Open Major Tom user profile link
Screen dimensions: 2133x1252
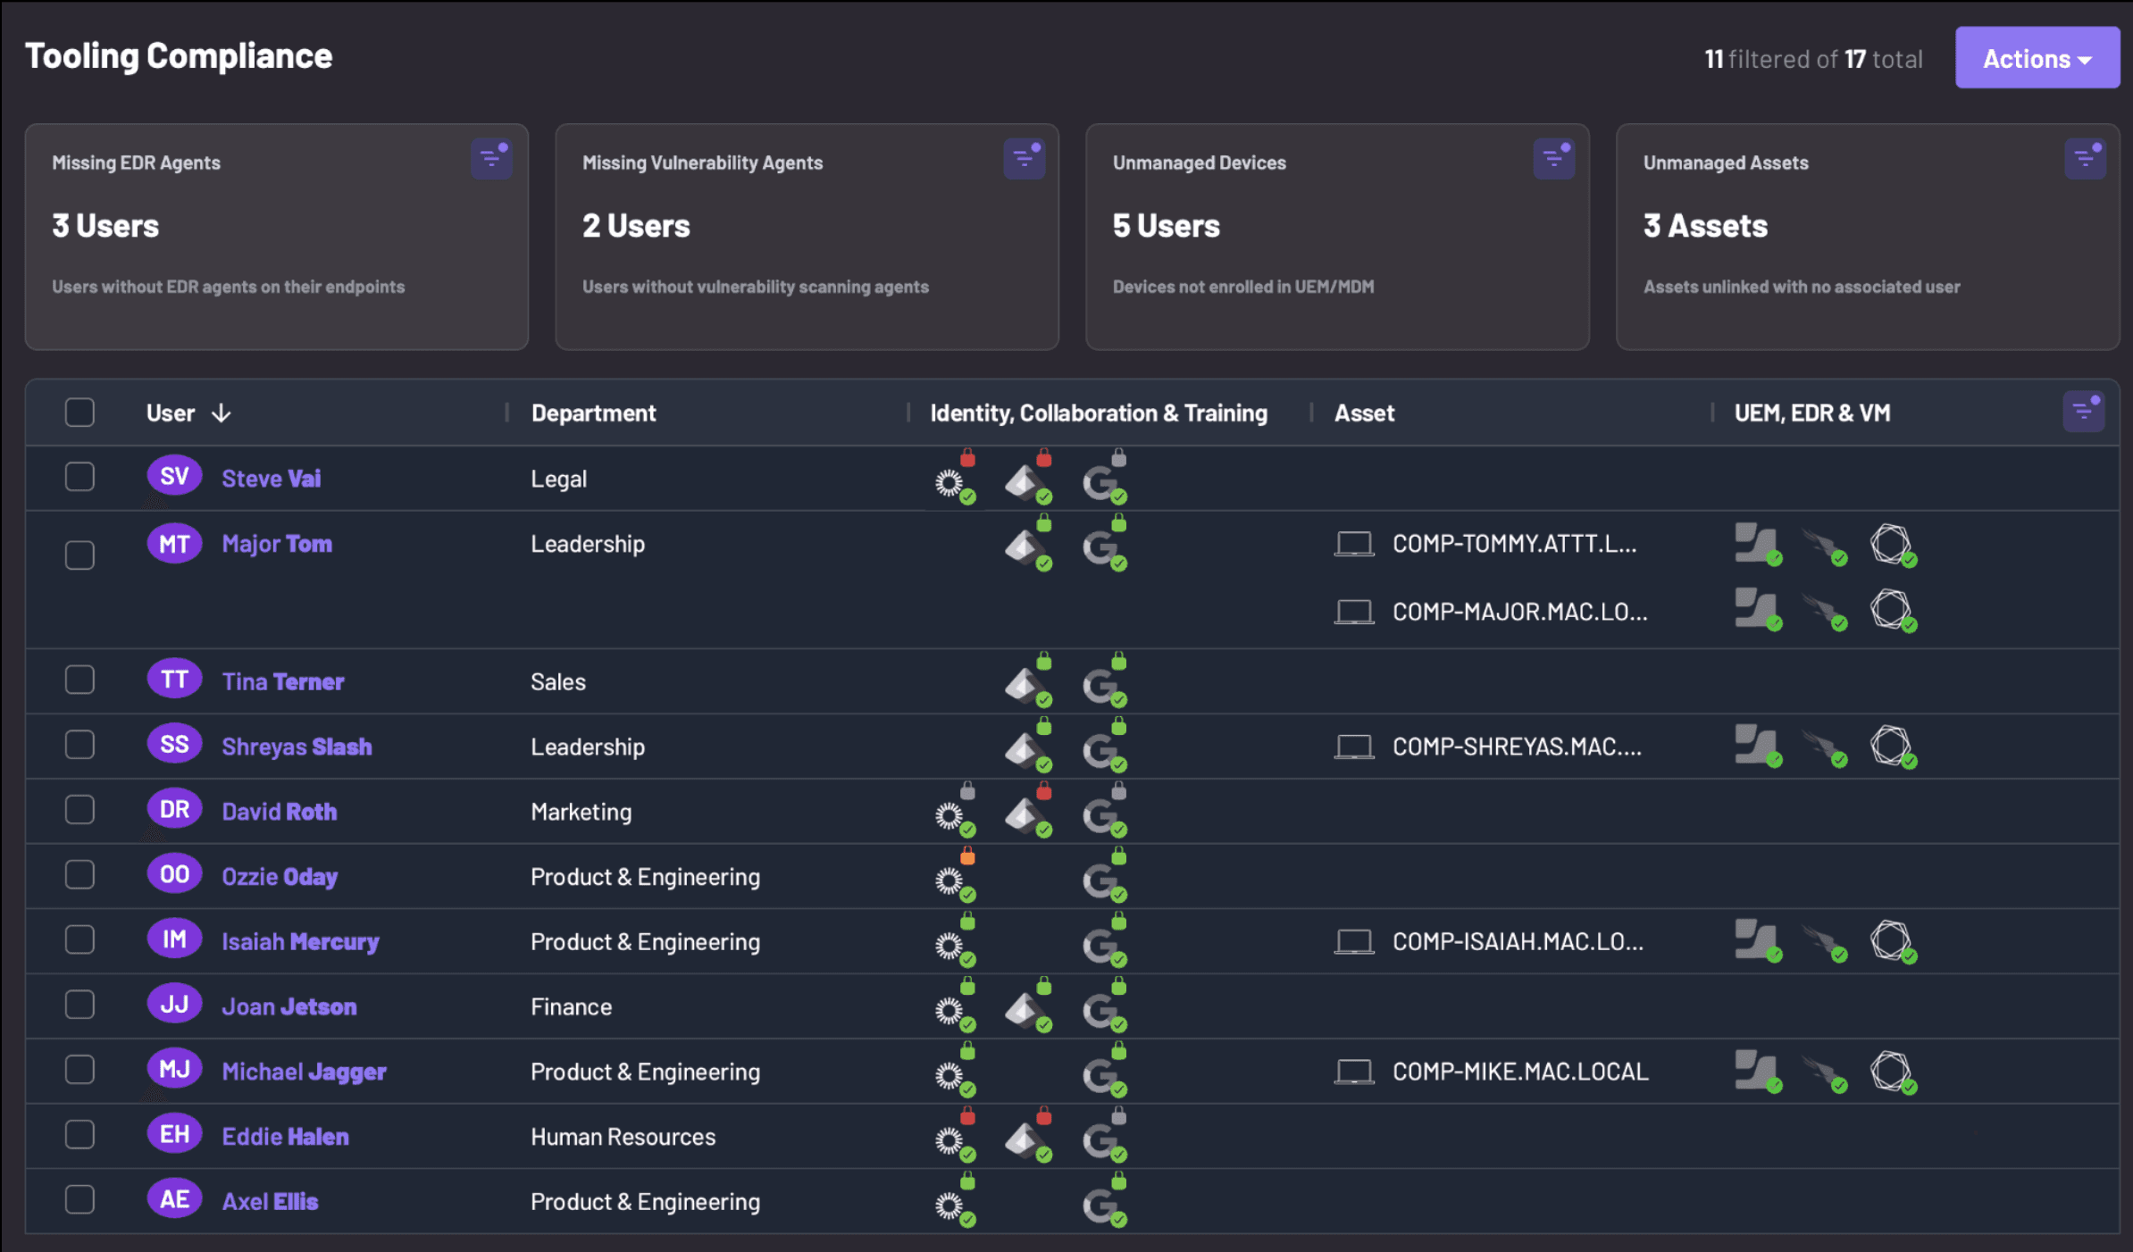(277, 544)
